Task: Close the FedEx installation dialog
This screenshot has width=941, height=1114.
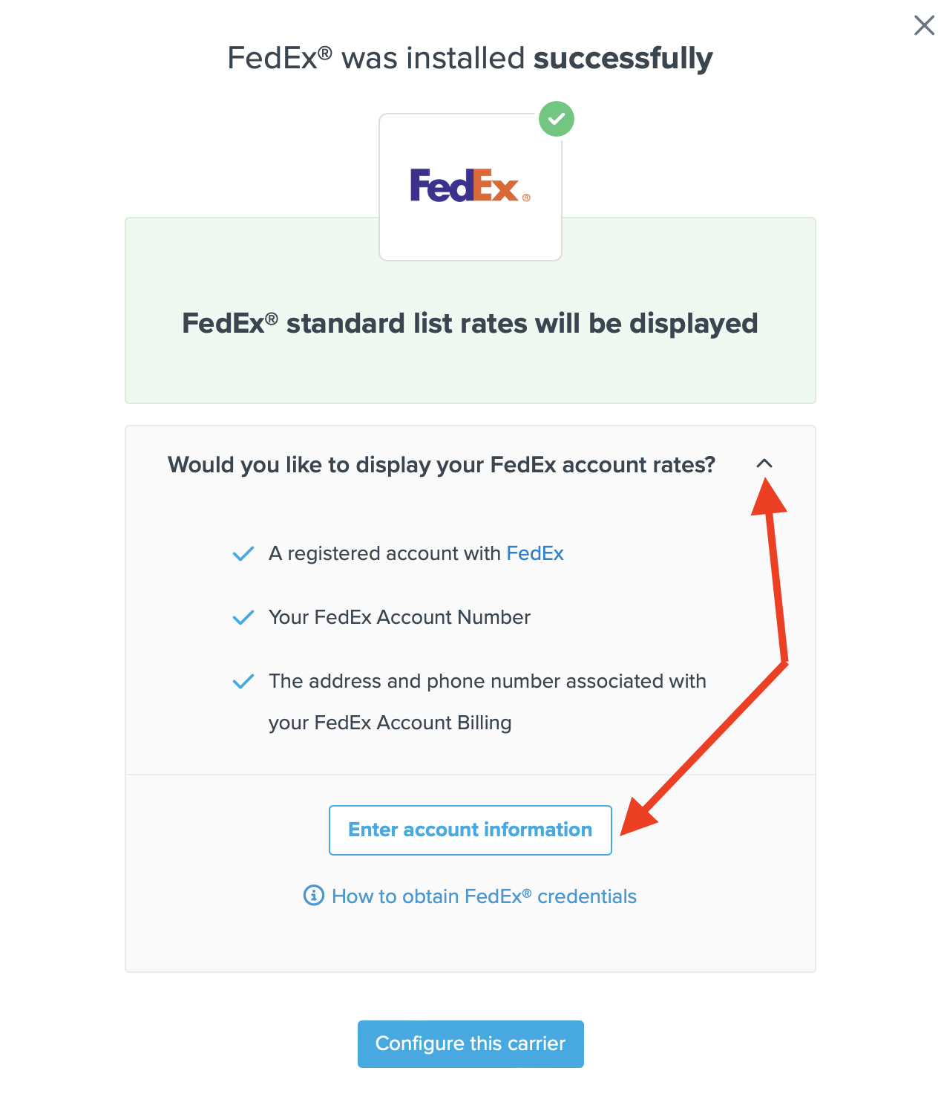Action: point(924,25)
